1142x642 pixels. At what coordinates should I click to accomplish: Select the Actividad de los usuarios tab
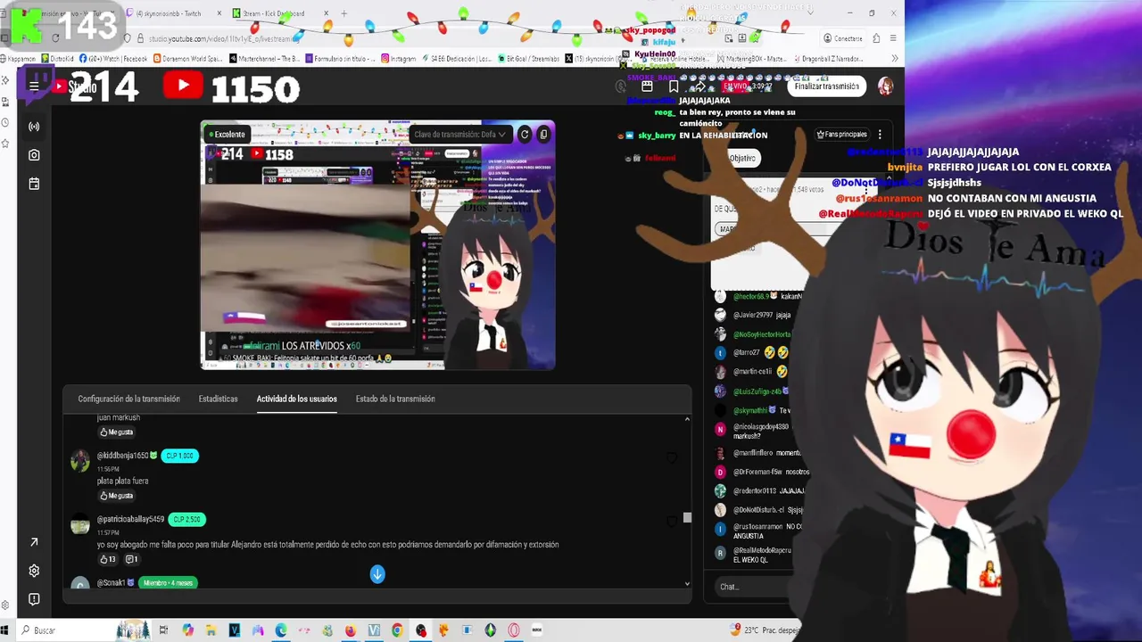tap(297, 399)
